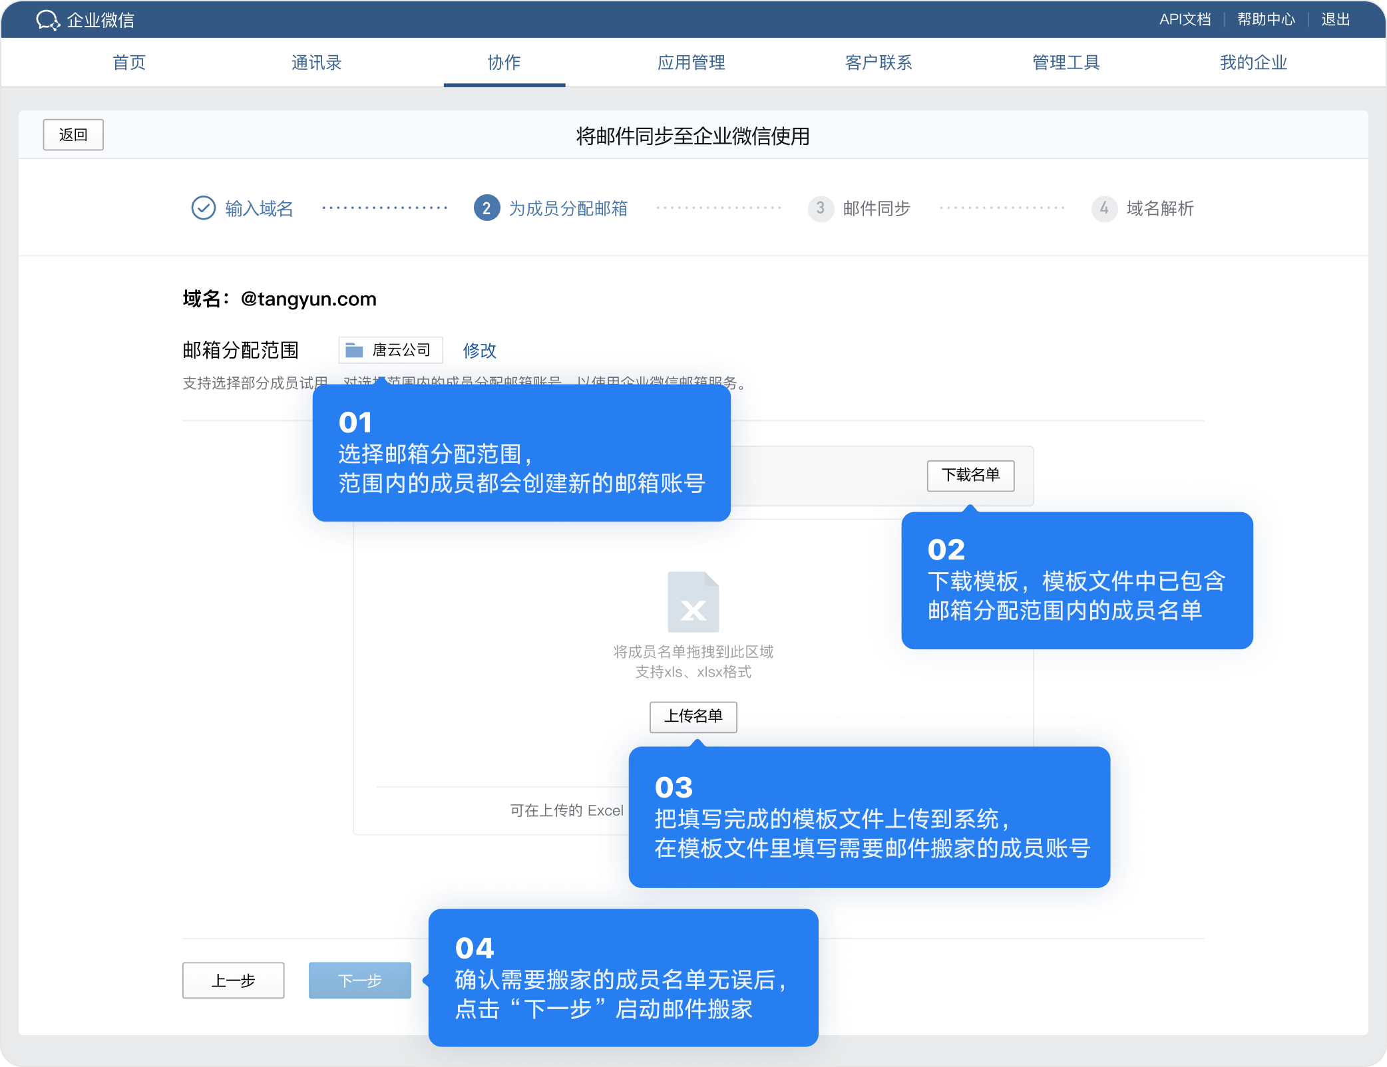This screenshot has height=1067, width=1387.
Task: Click the 退出 link in header
Action: click(x=1335, y=19)
